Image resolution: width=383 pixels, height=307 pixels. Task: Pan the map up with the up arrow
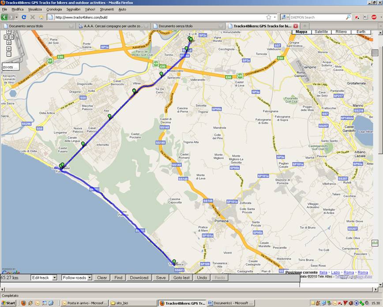tap(9, 32)
